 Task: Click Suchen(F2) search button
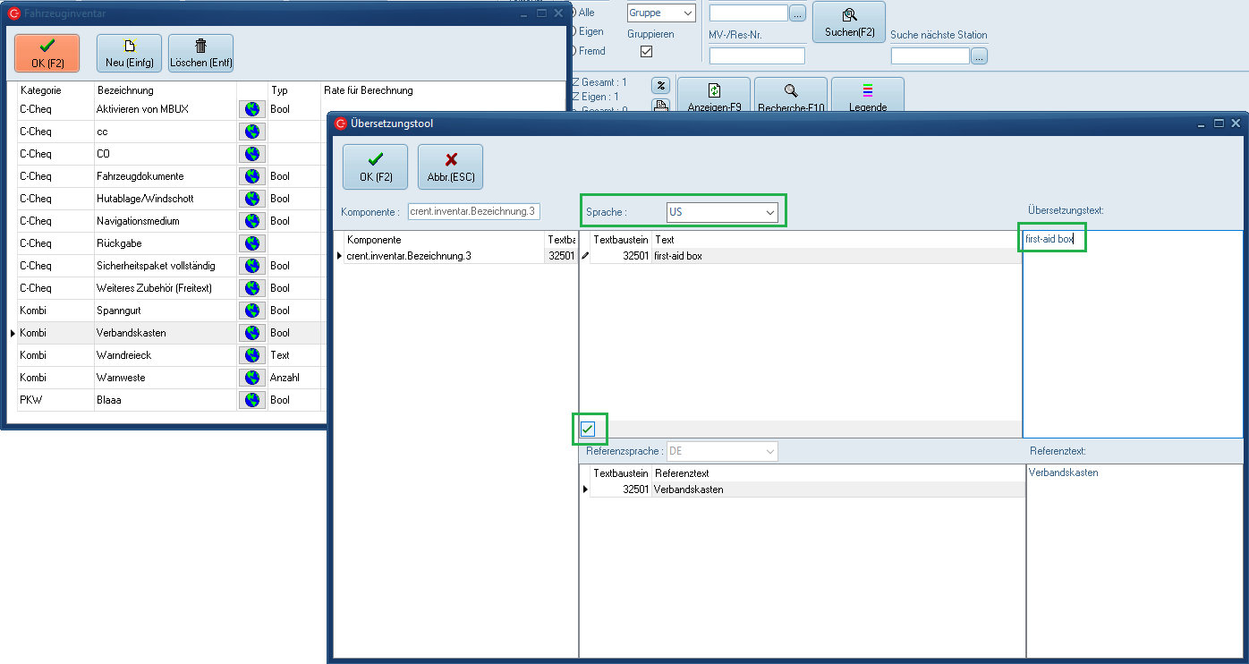pos(849,21)
